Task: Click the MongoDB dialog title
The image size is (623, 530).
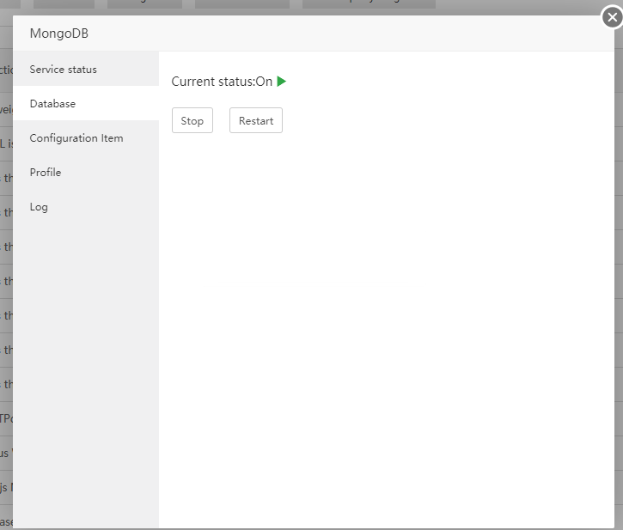Action: coord(58,34)
